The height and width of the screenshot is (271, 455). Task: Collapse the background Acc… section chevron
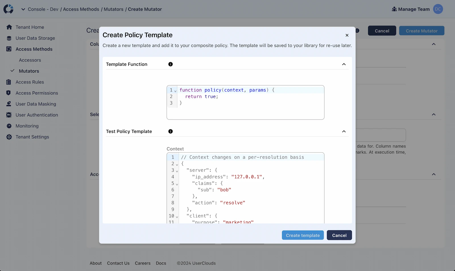tap(434, 174)
